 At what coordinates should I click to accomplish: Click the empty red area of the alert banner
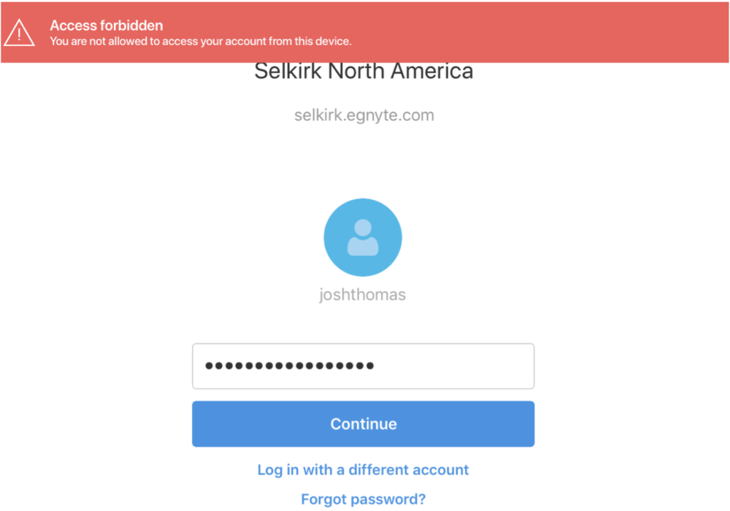click(535, 31)
